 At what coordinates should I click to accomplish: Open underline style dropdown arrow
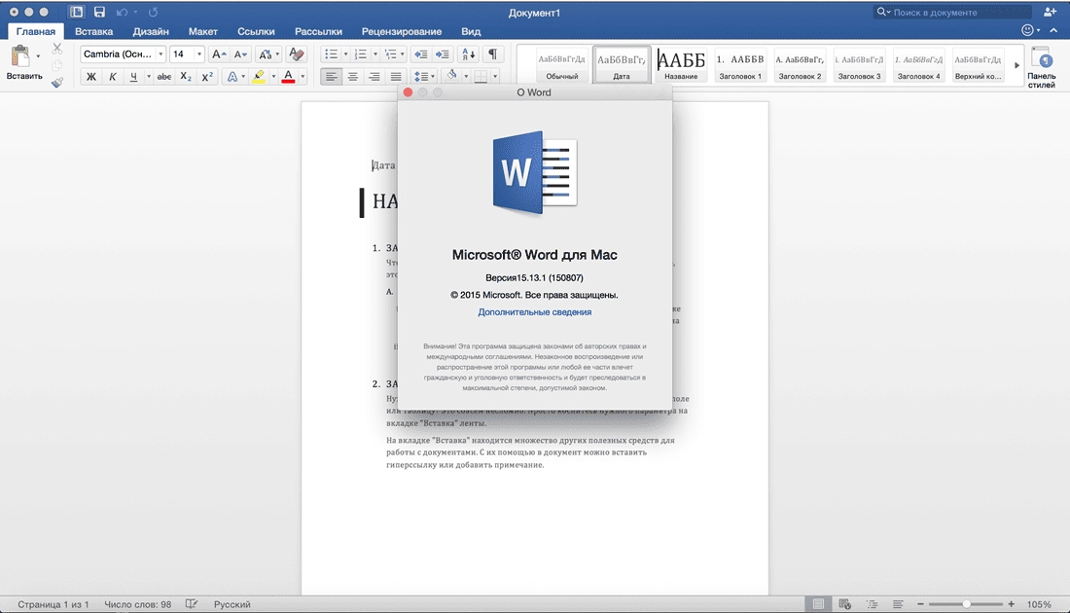click(x=148, y=77)
